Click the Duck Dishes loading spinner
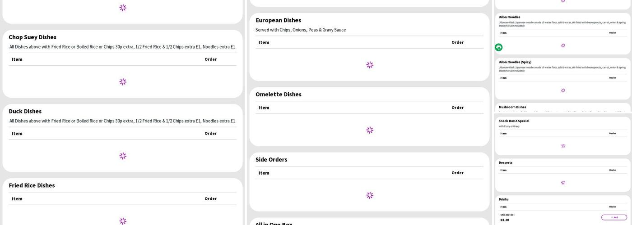632x225 pixels. (123, 156)
